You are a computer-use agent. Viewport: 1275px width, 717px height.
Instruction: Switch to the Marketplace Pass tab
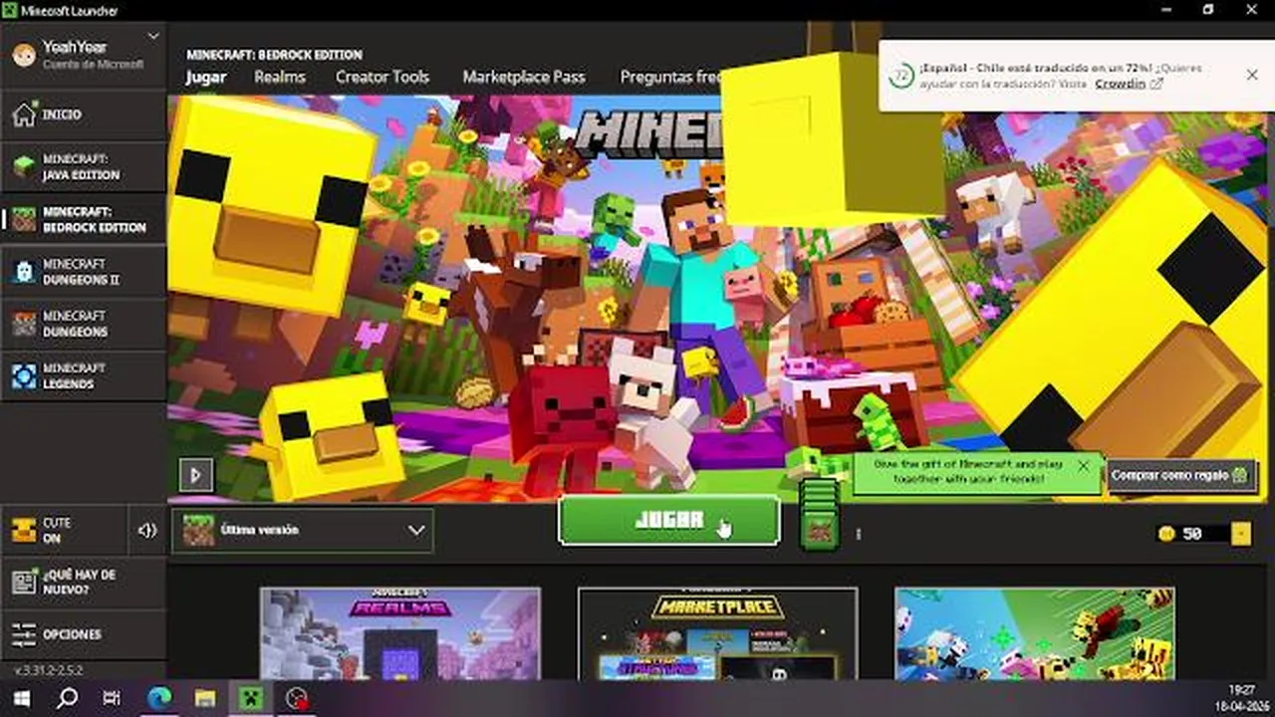pos(524,77)
